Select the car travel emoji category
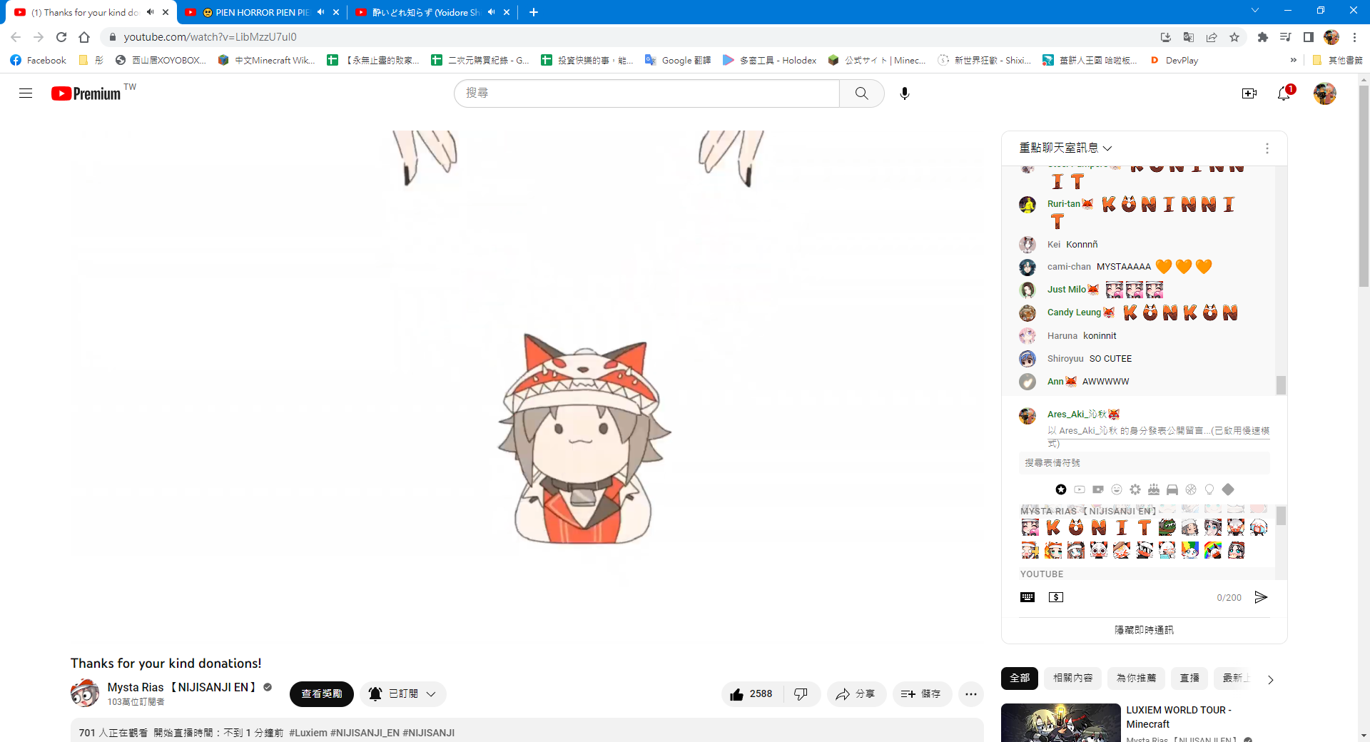The height and width of the screenshot is (742, 1370). coord(1172,489)
